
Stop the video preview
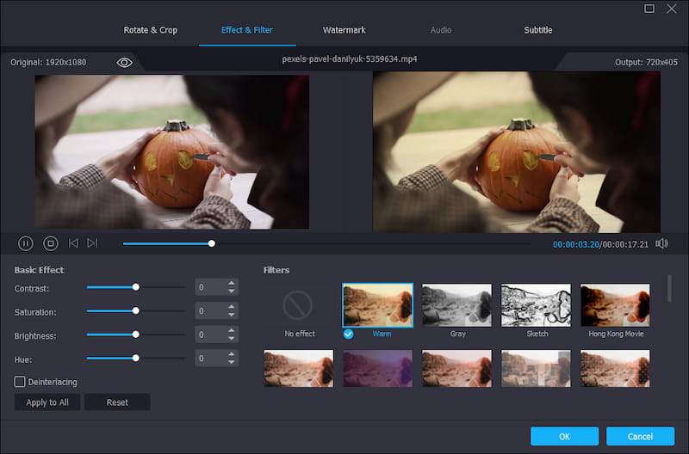[x=50, y=243]
